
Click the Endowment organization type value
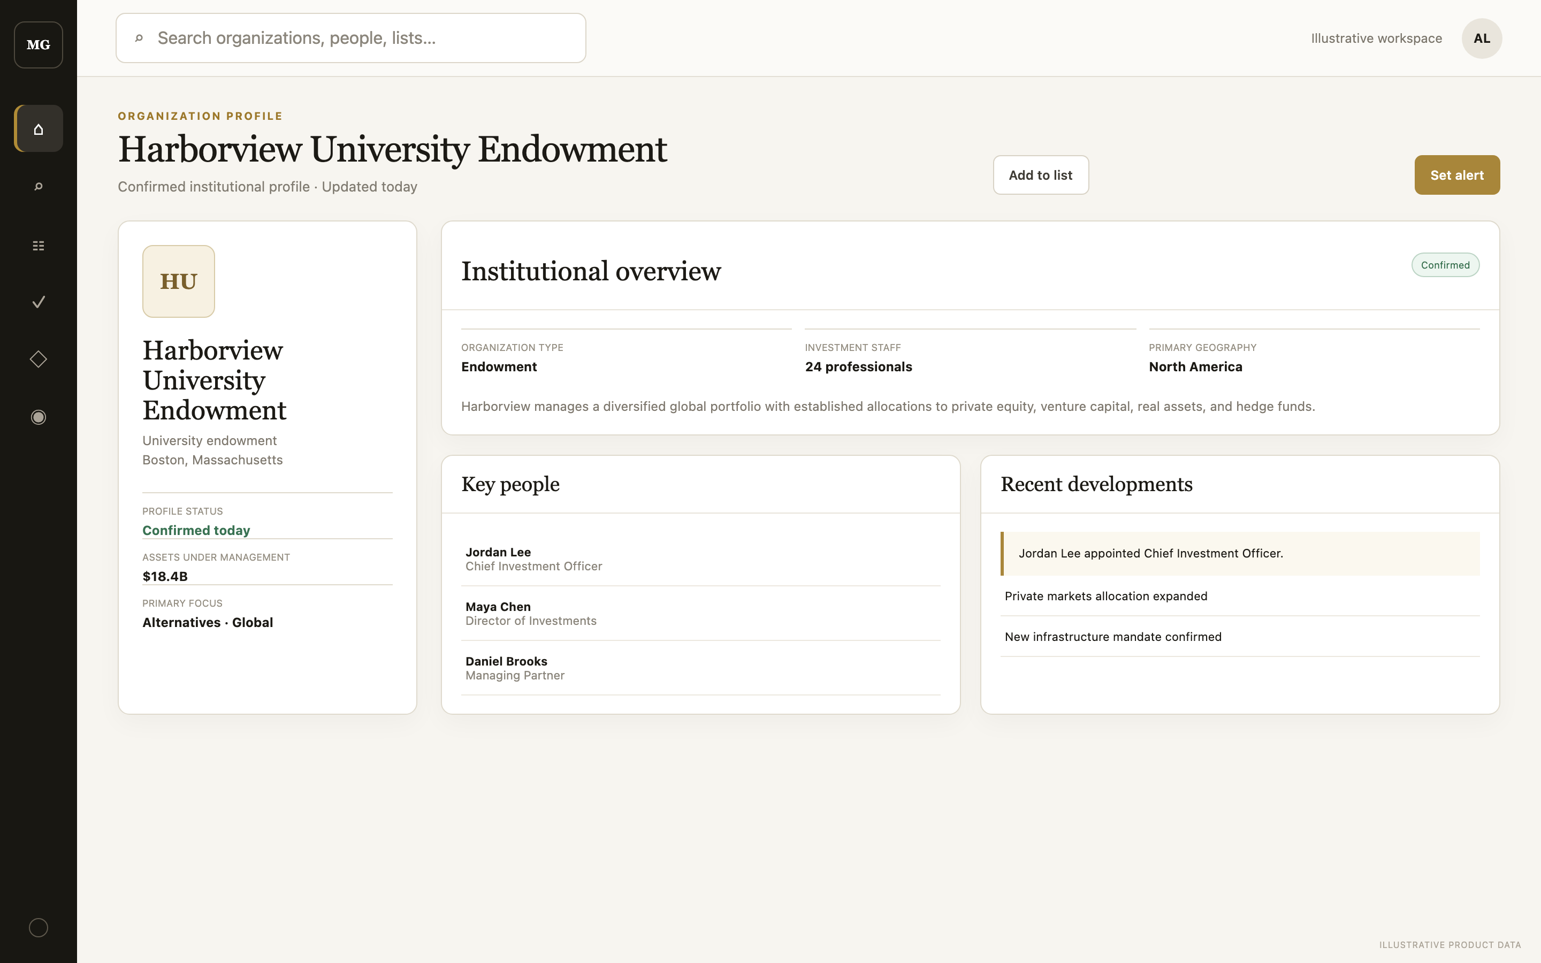pyautogui.click(x=499, y=367)
